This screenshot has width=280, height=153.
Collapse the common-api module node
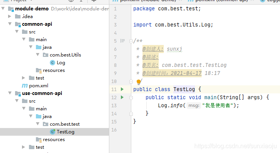10,24
